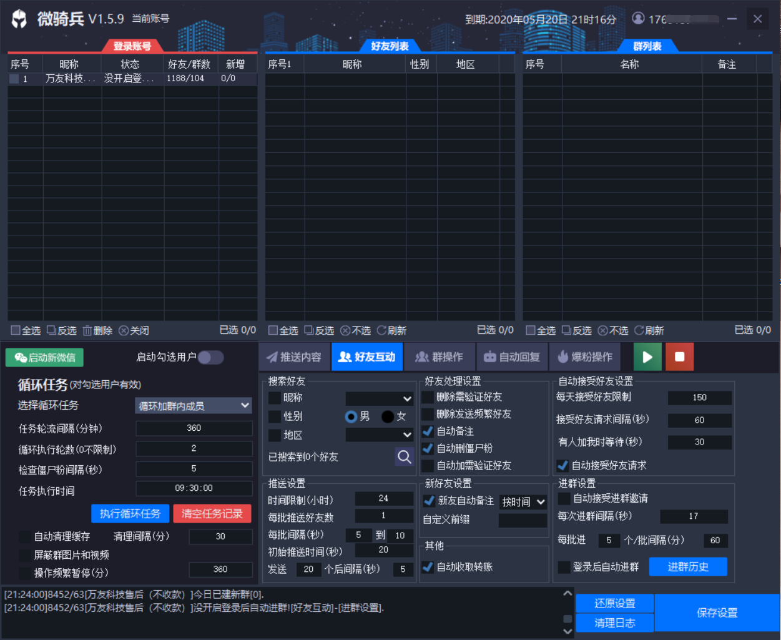Image resolution: width=781 pixels, height=640 pixels.
Task: Open the 自动回复 tab
Action: pyautogui.click(x=512, y=357)
